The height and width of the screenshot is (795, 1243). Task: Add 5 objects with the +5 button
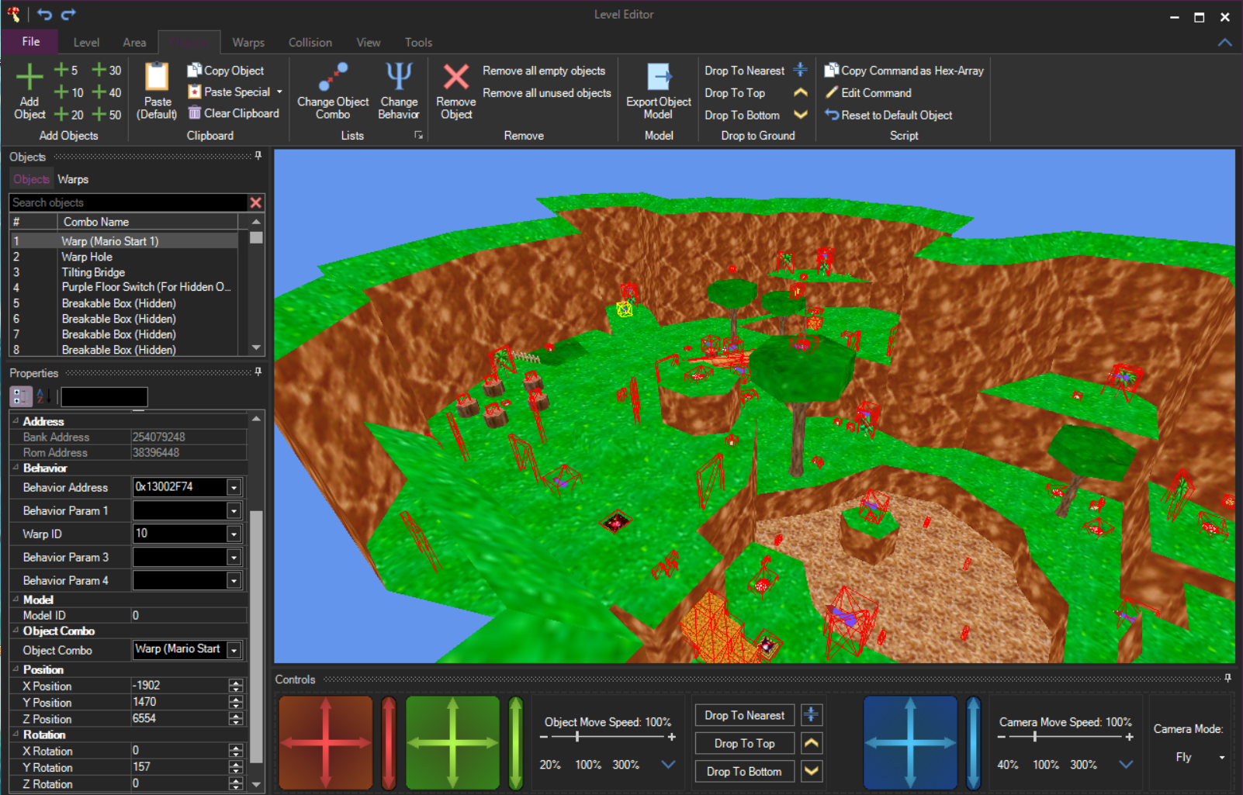tap(66, 70)
